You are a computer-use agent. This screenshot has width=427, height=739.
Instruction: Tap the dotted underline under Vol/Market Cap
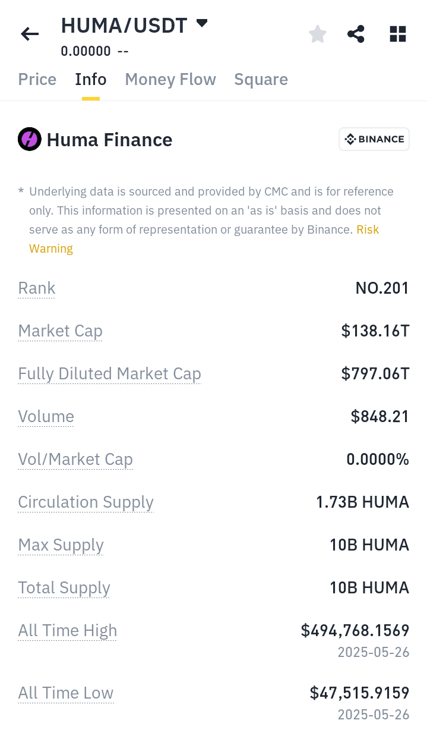tap(75, 467)
